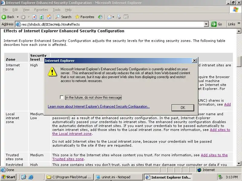This screenshot has height=181, width=242.
Task: Click the 3:13 PM system clock
Action: 231,177
